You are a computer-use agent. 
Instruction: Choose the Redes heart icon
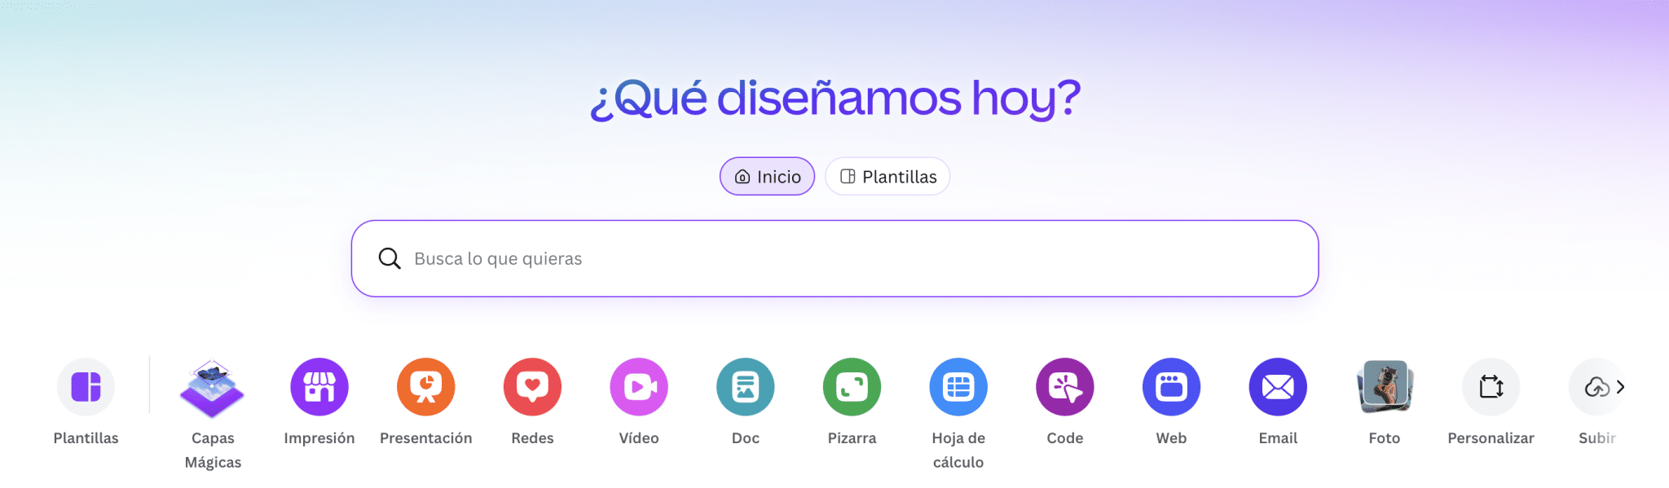click(x=532, y=387)
